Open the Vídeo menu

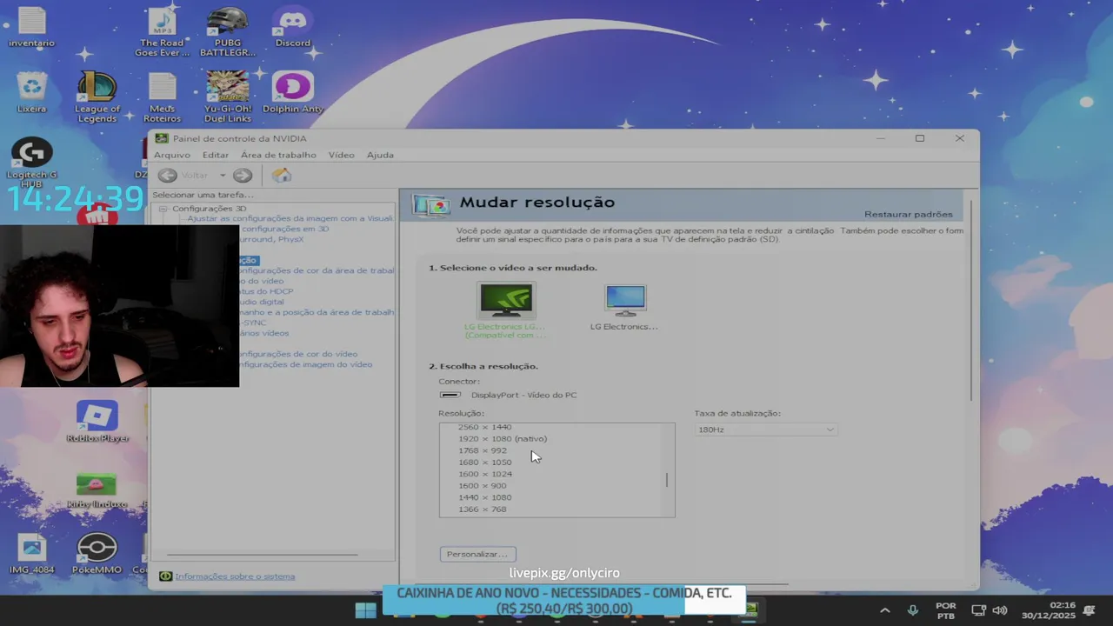click(341, 155)
